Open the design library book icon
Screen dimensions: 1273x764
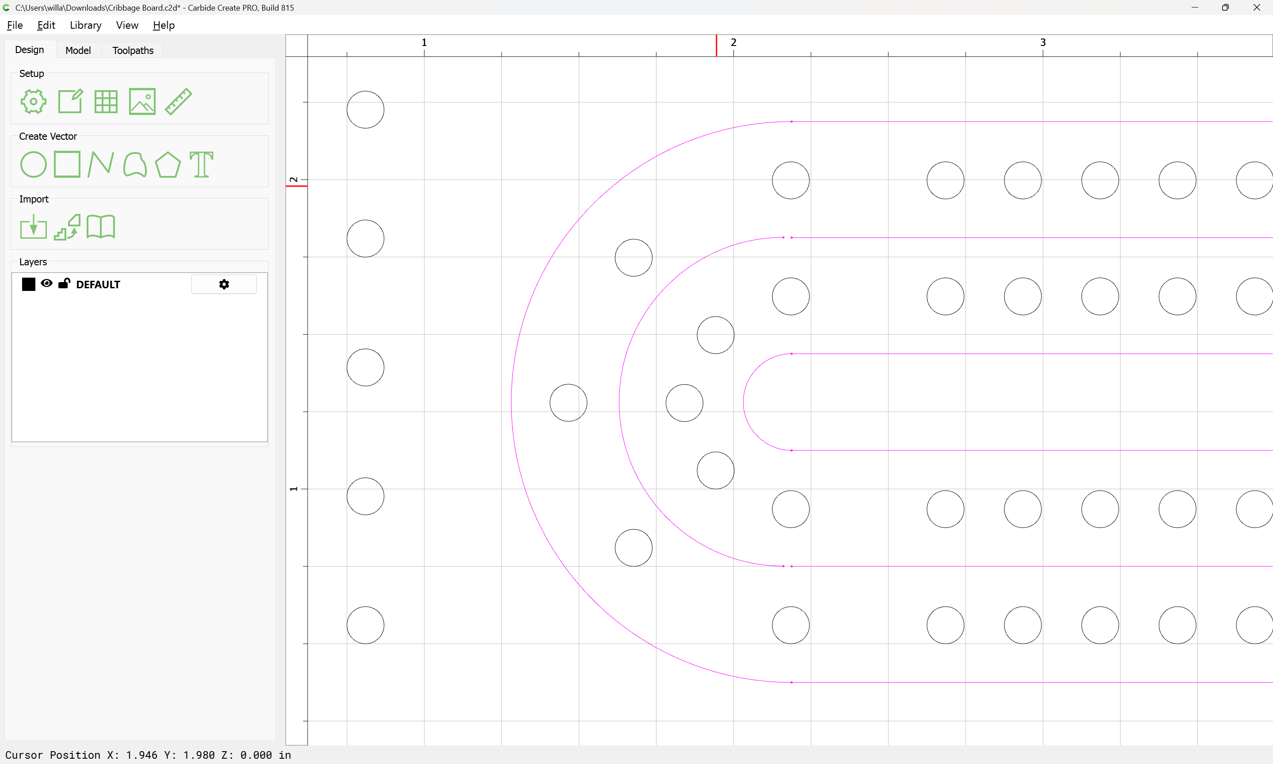coord(101,227)
